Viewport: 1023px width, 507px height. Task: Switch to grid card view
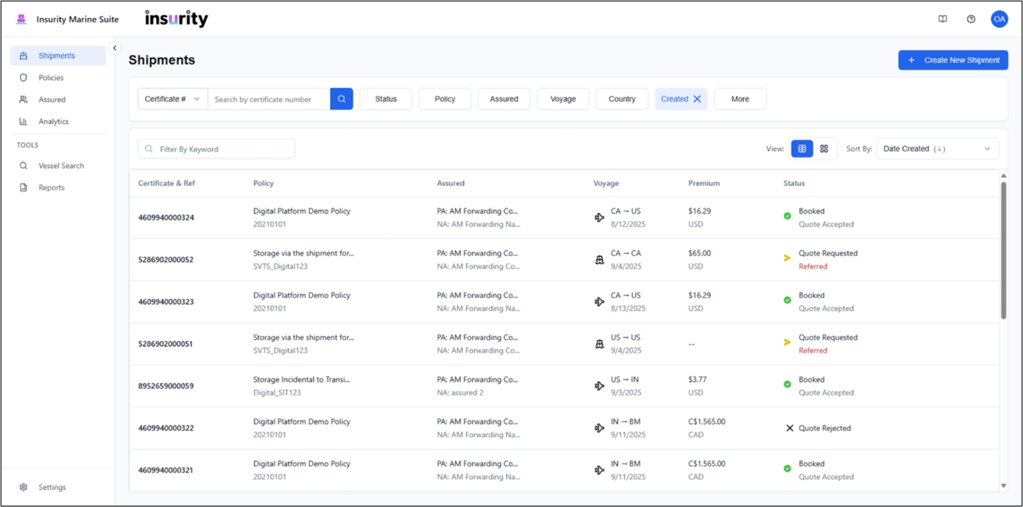click(824, 149)
